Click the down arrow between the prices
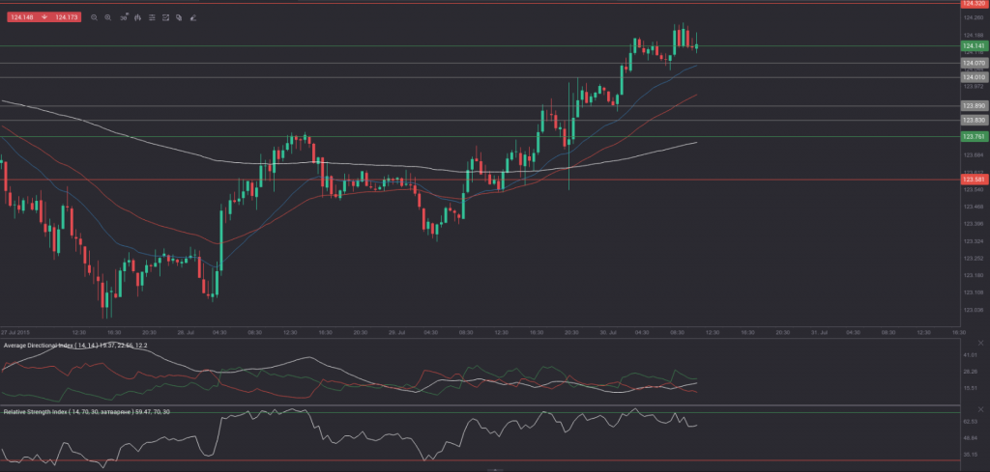990x472 pixels. (44, 16)
